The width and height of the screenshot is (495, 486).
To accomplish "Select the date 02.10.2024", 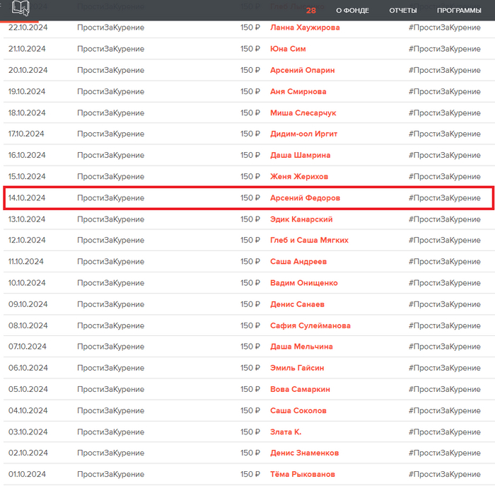I will point(28,453).
